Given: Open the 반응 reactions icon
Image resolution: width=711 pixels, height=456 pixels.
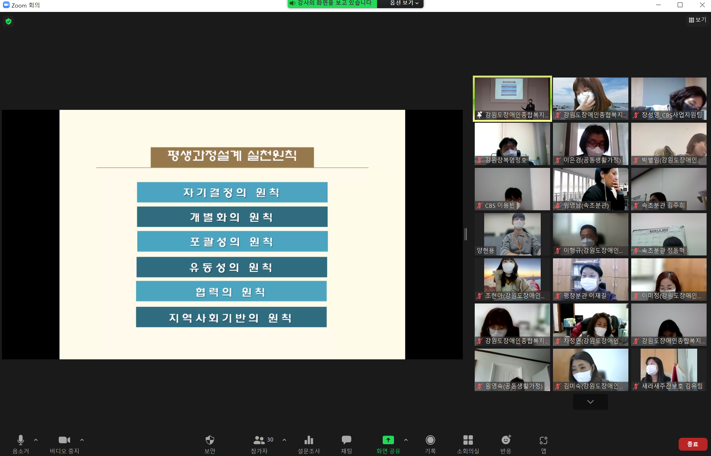Looking at the screenshot, I should coord(506,440).
